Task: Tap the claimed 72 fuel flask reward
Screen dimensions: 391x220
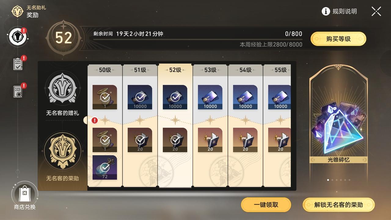Action: [105, 167]
